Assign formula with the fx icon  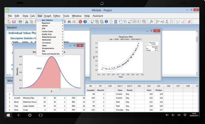point(151,22)
